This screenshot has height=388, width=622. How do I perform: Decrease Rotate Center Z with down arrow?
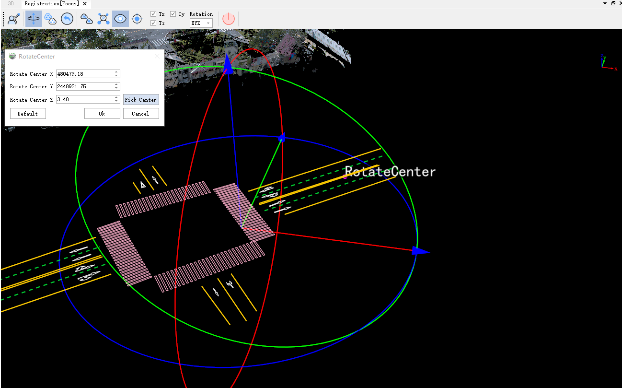coord(116,101)
